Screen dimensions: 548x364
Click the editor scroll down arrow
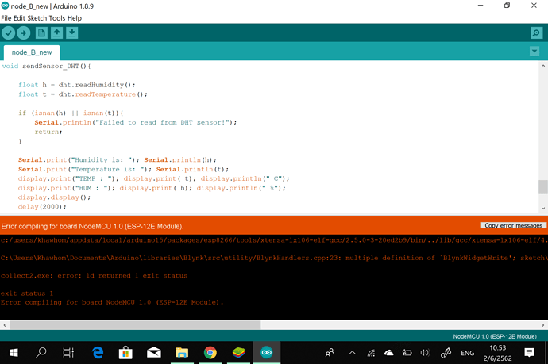pos(542,209)
